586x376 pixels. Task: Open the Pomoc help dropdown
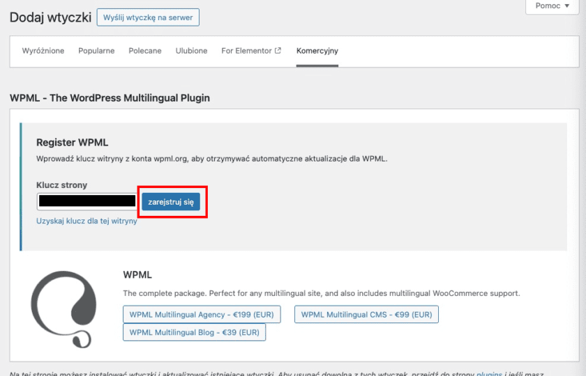[553, 6]
